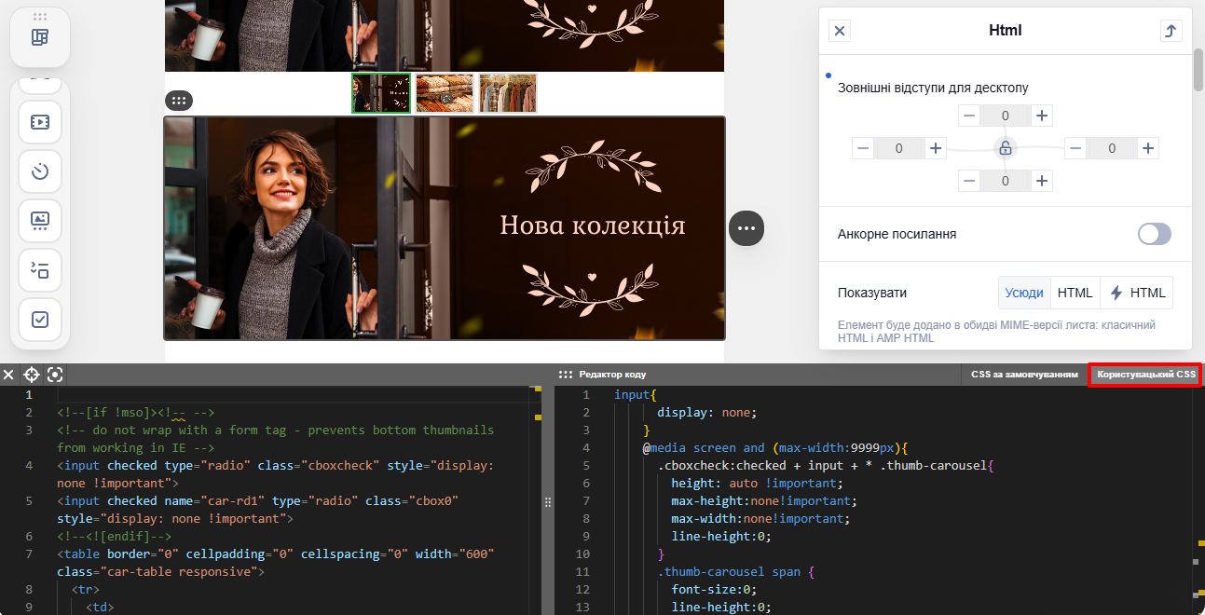Click HTML line 7 table tag

275,563
